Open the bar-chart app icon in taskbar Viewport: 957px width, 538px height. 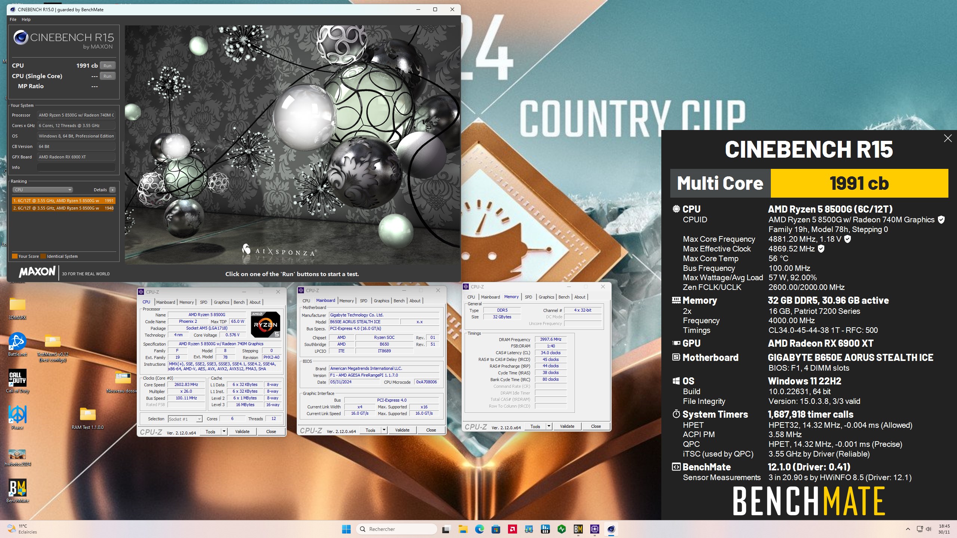tap(545, 529)
